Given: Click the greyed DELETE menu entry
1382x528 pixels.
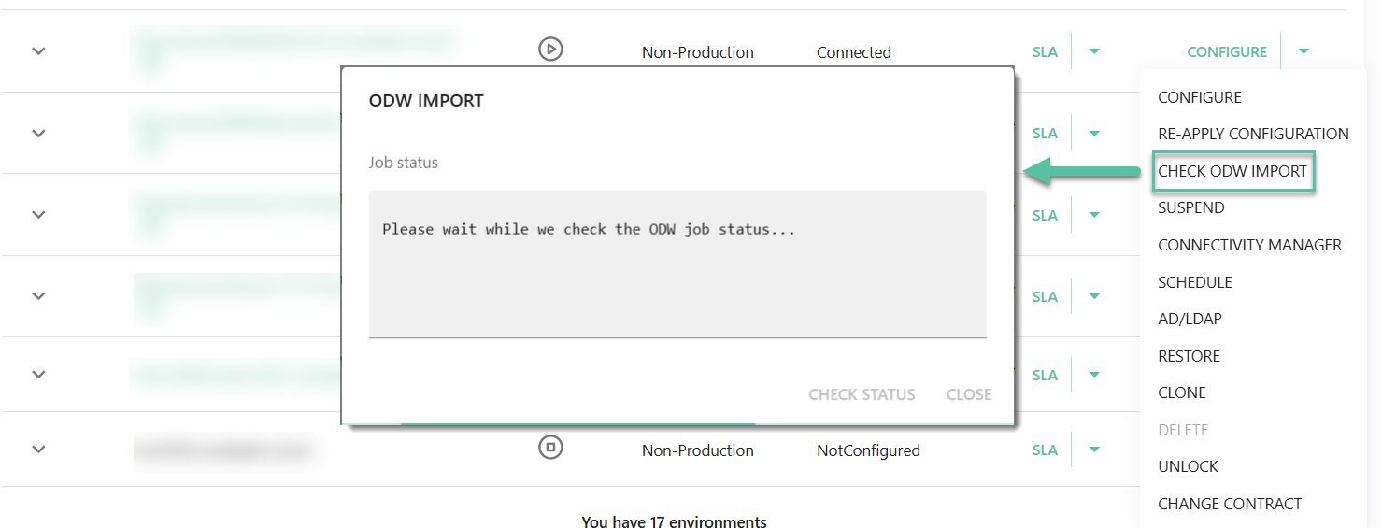Looking at the screenshot, I should pos(1183,430).
